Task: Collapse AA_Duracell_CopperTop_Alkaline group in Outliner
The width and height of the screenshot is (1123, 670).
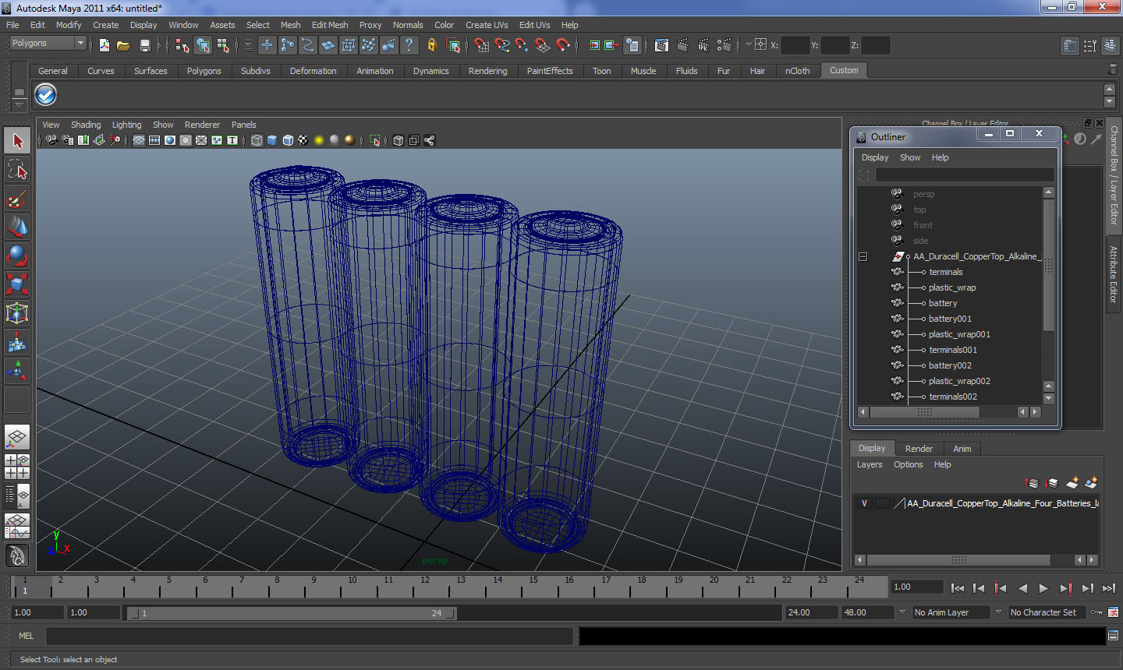Action: point(863,256)
